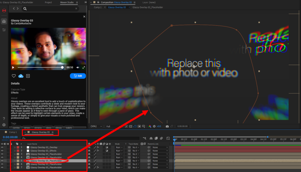
Task: Open the Maxon Studio capsules sidebar icon
Action: tap(4, 21)
